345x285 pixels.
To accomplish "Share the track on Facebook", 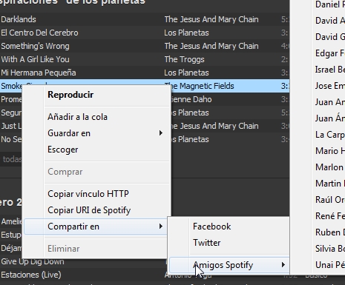I will coord(212,227).
